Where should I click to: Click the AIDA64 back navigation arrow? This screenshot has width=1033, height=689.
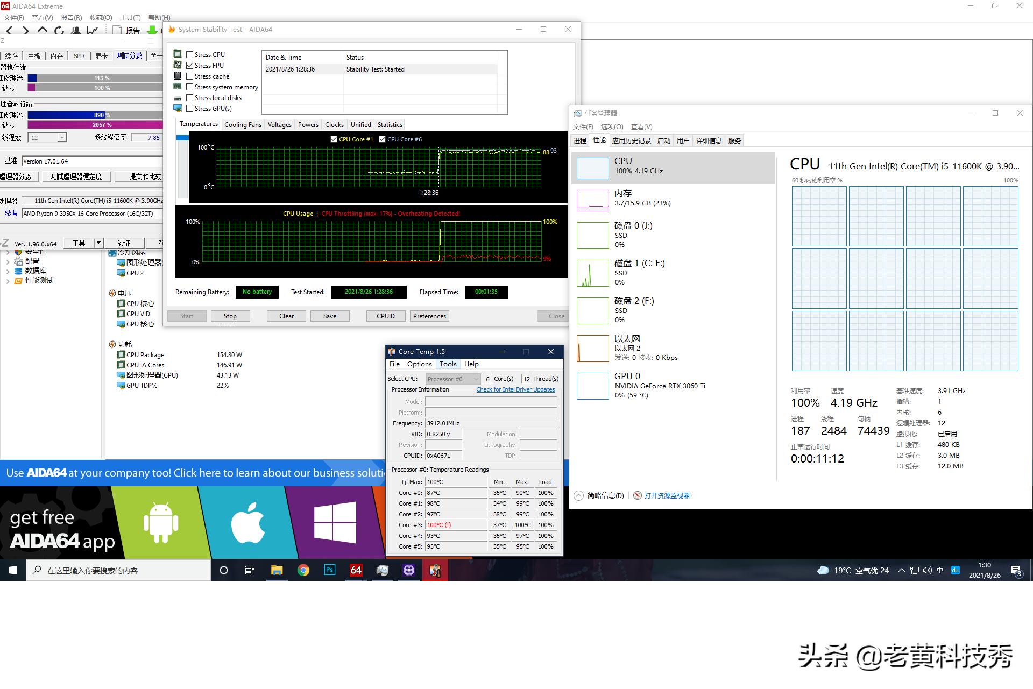(10, 31)
